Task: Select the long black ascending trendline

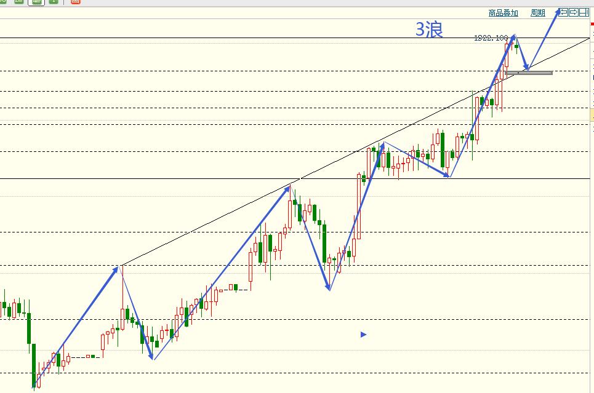Action: pyautogui.click(x=355, y=151)
